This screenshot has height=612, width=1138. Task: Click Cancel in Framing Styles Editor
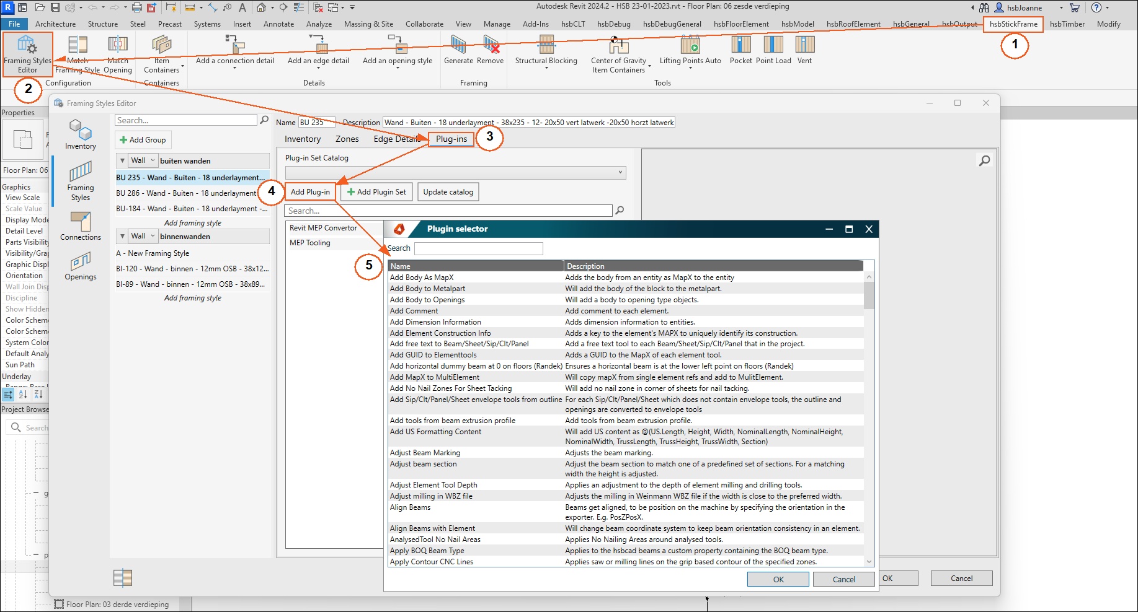962,578
